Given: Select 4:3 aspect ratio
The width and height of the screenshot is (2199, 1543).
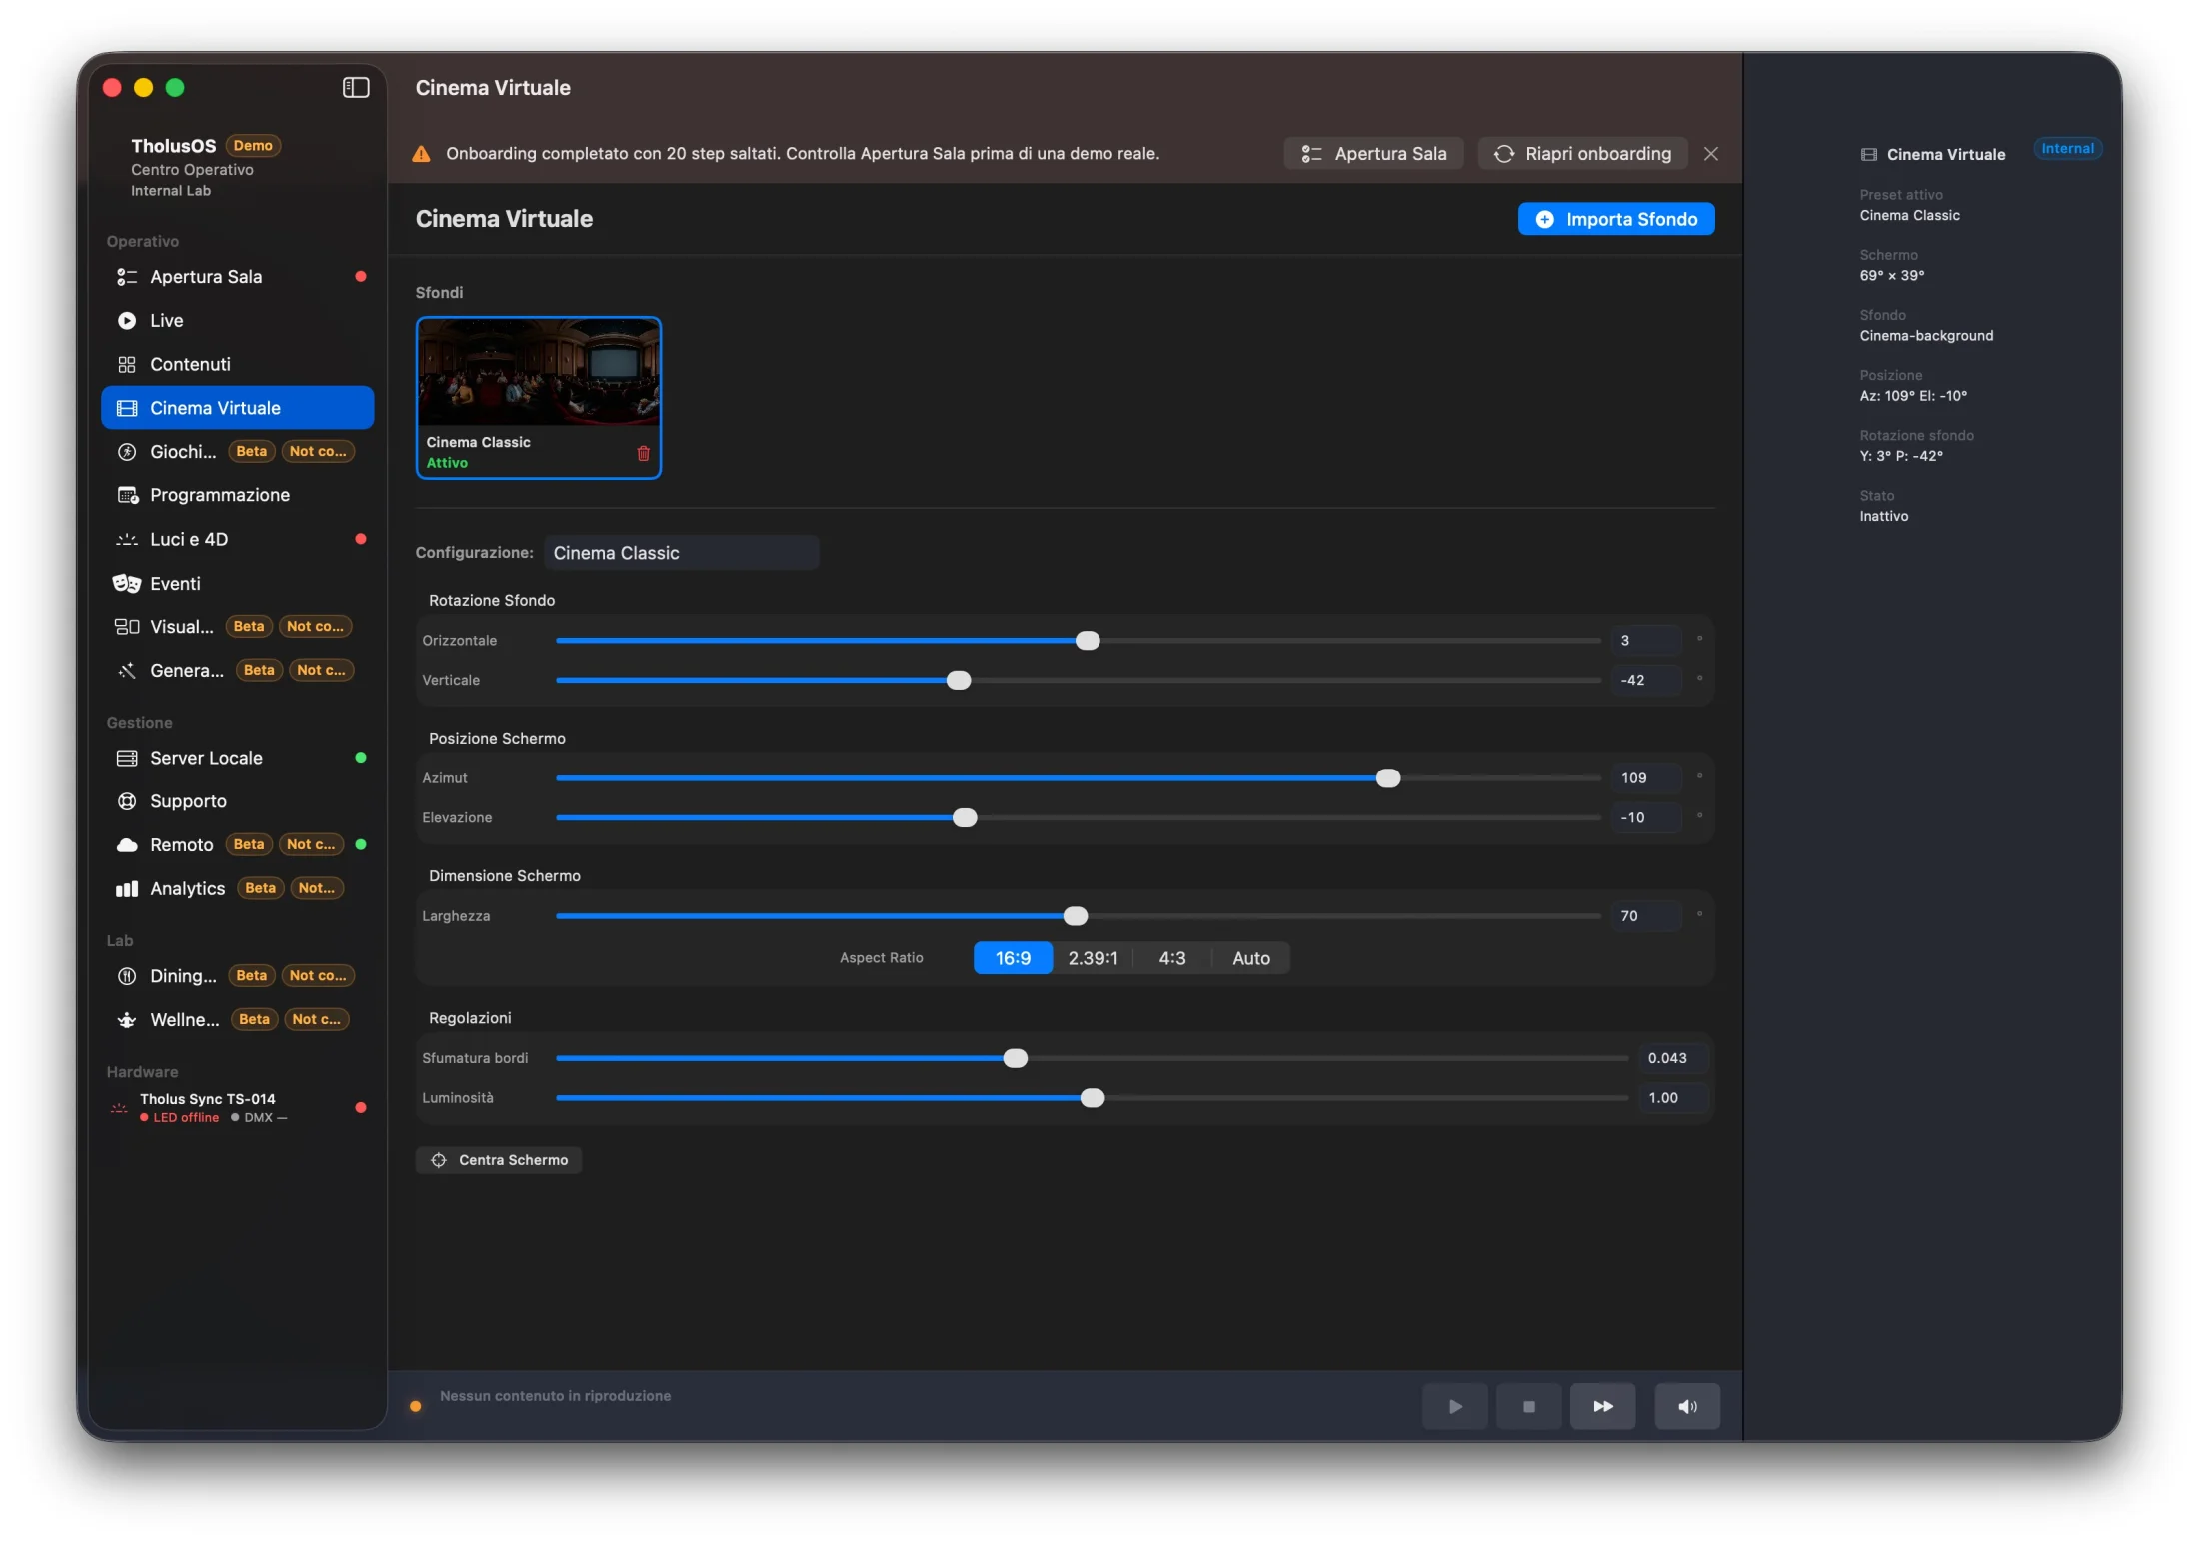Looking at the screenshot, I should coord(1171,958).
